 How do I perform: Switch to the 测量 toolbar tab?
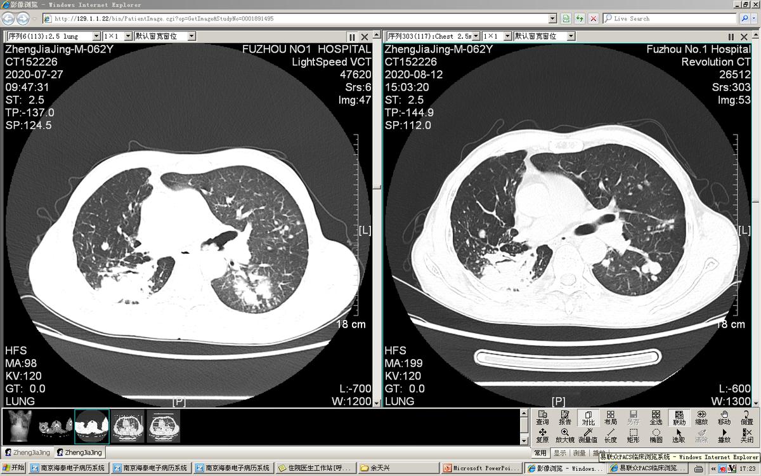[580, 453]
